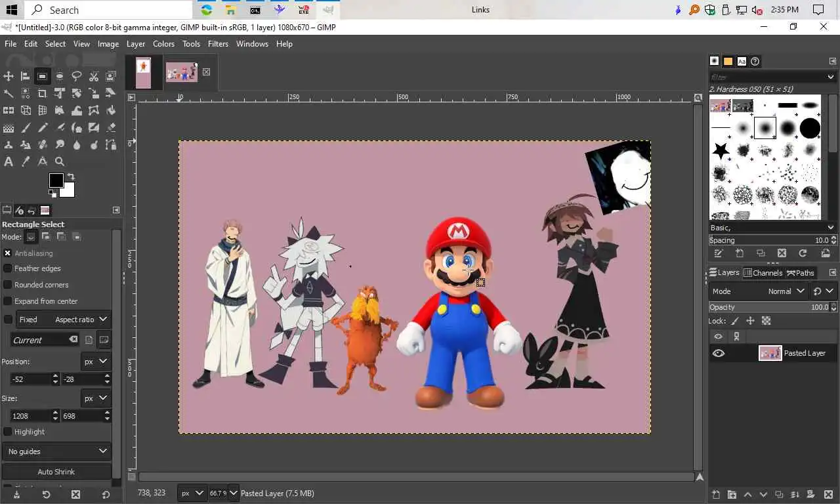The image size is (840, 504).
Task: Open the status bar px units dropdown
Action: click(x=192, y=493)
